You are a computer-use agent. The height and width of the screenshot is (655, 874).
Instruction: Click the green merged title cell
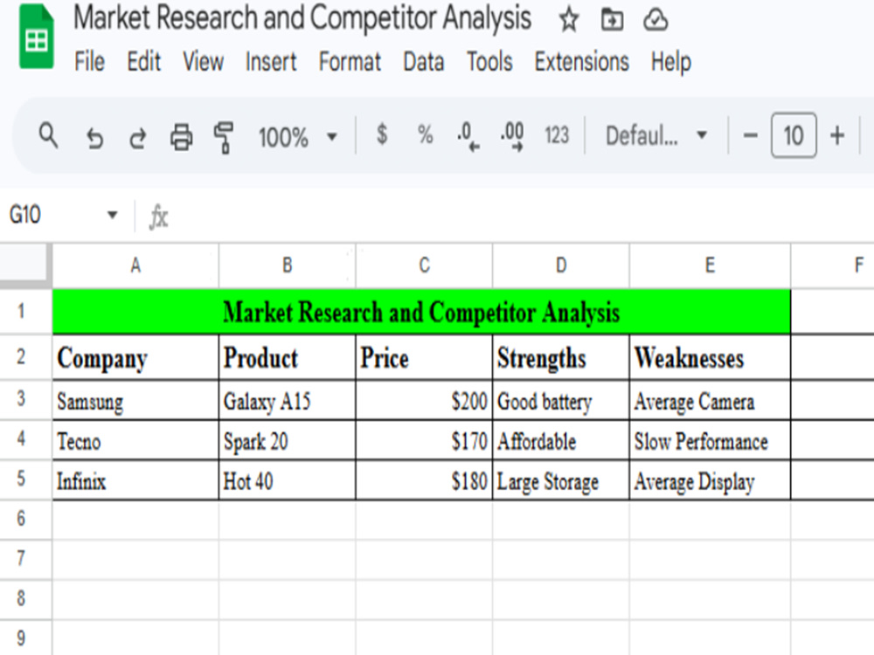421,312
